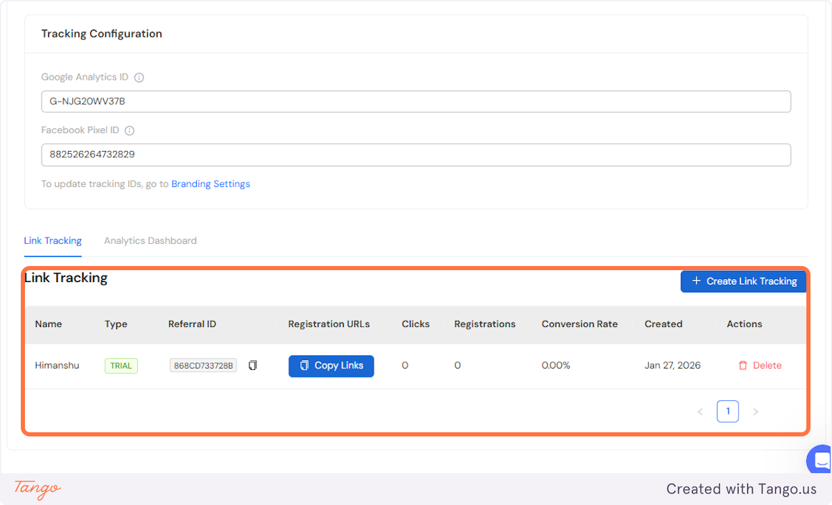Go to the next page of tracking links
The height and width of the screenshot is (505, 832).
[x=756, y=411]
